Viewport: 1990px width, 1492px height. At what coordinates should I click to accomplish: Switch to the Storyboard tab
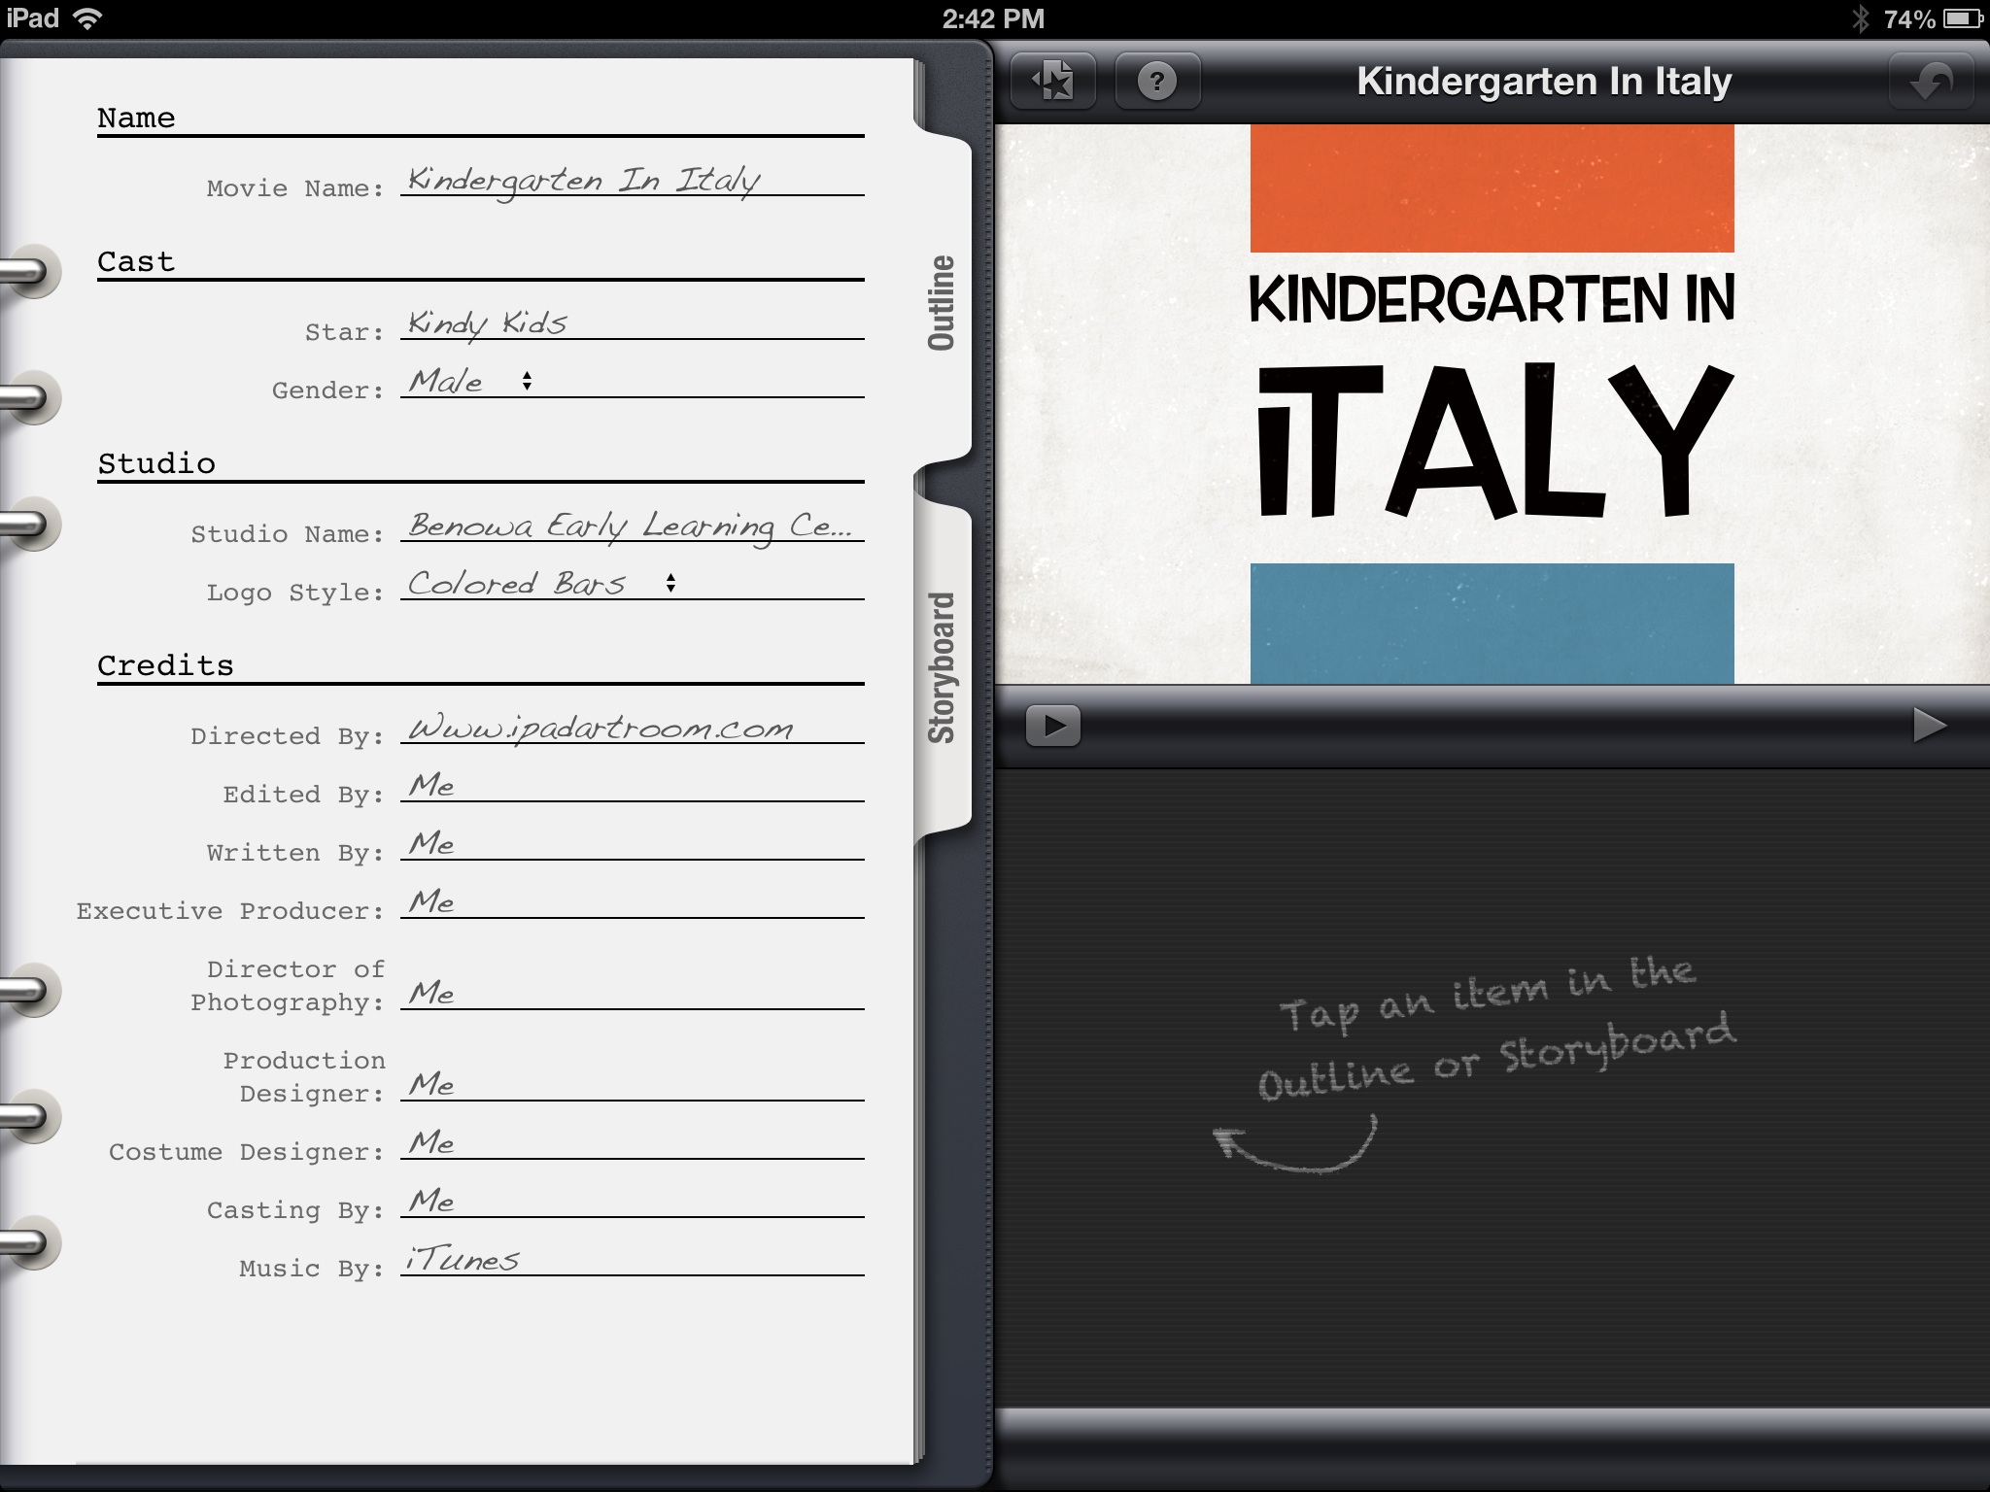942,668
